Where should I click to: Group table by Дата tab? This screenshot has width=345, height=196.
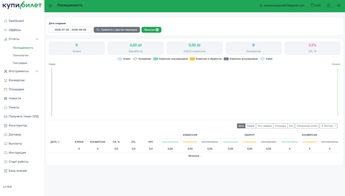pyautogui.click(x=241, y=126)
